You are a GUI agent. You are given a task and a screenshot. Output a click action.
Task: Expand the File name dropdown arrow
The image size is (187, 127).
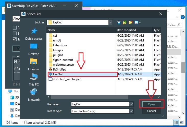[x=131, y=104]
